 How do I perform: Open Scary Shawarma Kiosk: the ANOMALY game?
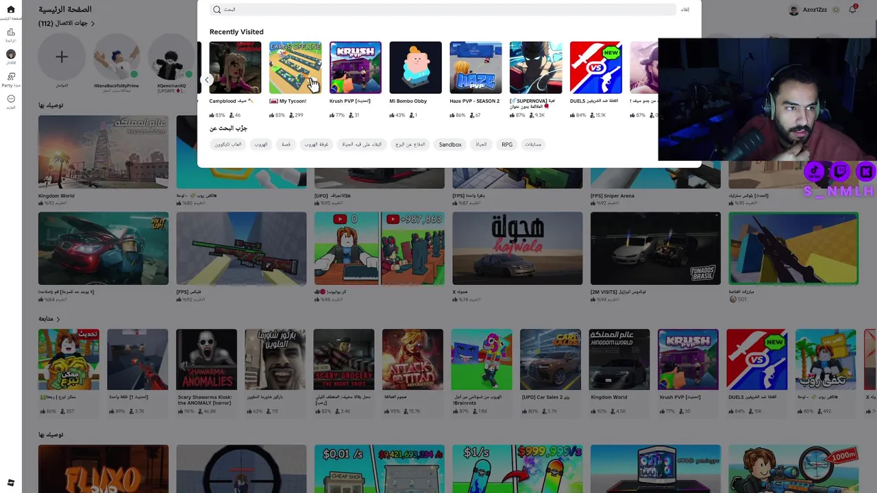(206, 359)
